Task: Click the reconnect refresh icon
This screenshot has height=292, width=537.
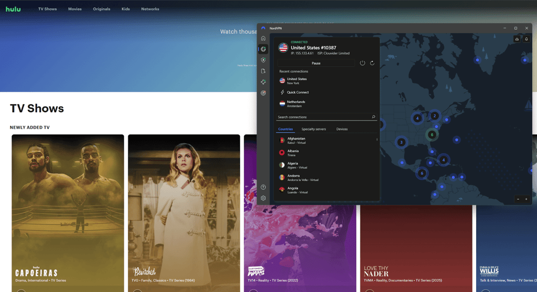Action: (x=372, y=63)
